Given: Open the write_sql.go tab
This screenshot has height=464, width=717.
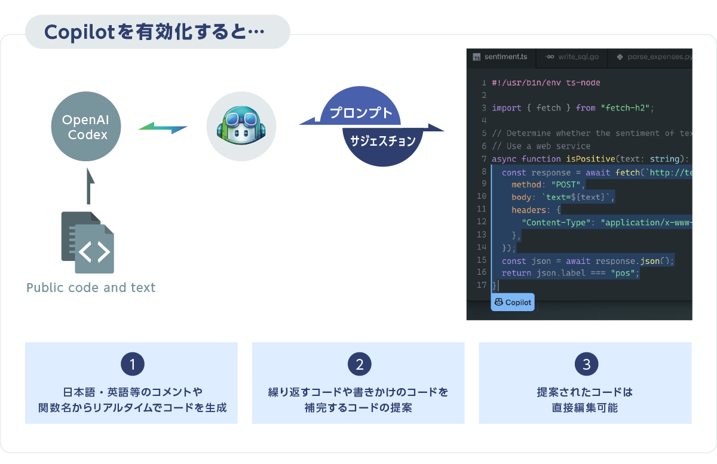Looking at the screenshot, I should click(572, 57).
